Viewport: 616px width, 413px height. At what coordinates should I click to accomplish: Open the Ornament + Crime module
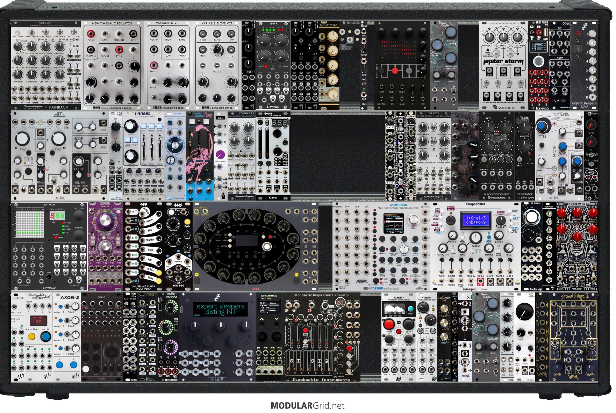270,337
